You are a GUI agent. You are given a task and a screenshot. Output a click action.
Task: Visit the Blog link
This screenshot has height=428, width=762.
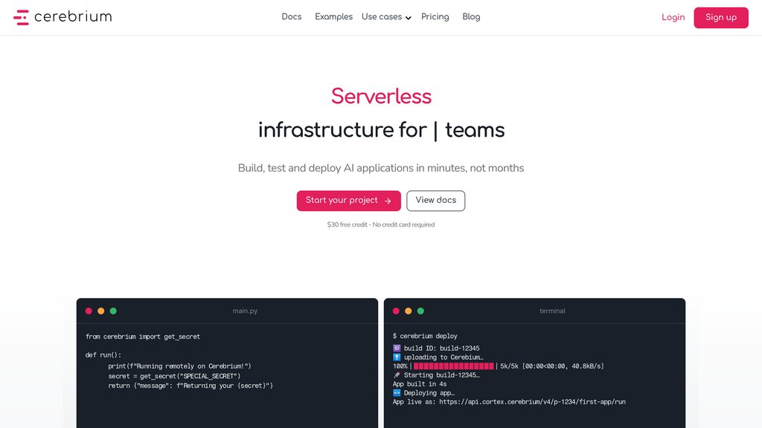click(471, 17)
